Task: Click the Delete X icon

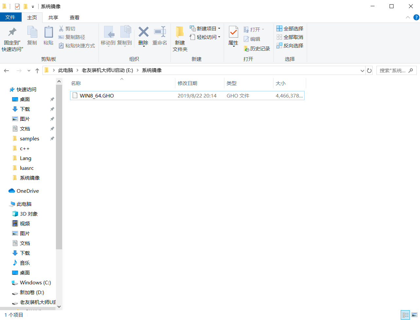Action: click(143, 32)
